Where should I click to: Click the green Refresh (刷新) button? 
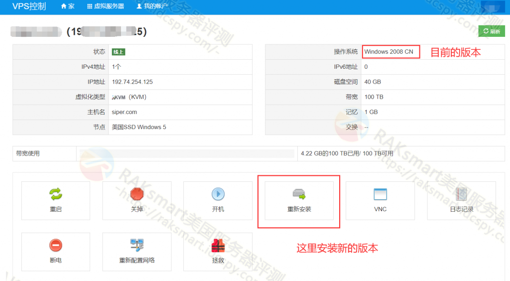pos(492,31)
